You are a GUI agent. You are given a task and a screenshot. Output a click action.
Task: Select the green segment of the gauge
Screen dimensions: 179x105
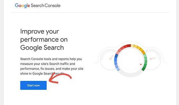pos(145,62)
